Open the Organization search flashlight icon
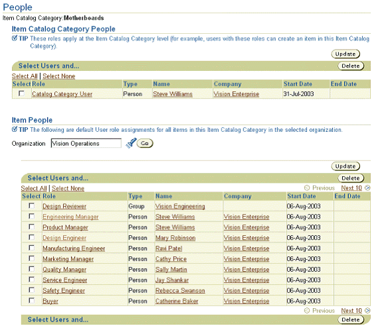Image resolution: width=374 pixels, height=328 pixels. (x=131, y=143)
